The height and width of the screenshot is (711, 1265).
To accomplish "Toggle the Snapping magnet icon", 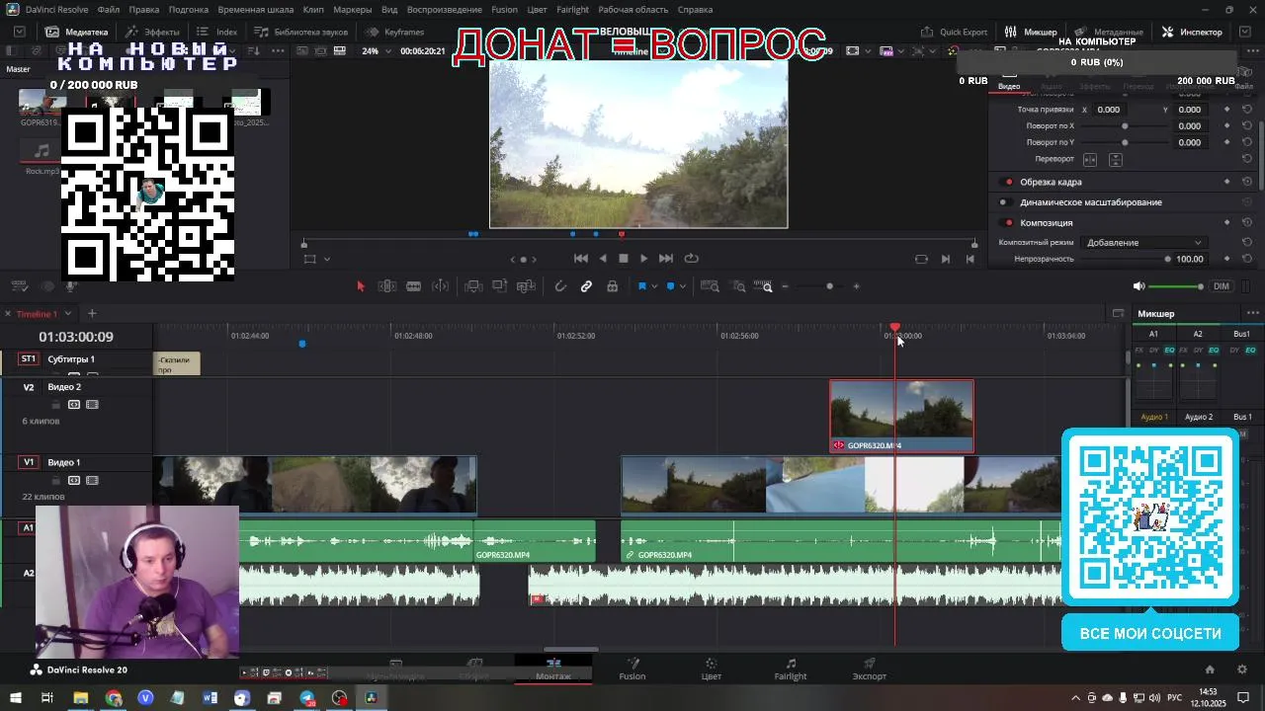I will tap(560, 286).
